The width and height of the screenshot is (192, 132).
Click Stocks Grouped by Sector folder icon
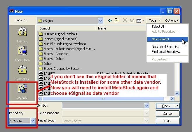[41, 69]
